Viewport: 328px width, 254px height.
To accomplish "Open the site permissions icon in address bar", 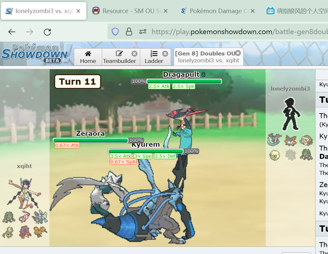I will 143,32.
